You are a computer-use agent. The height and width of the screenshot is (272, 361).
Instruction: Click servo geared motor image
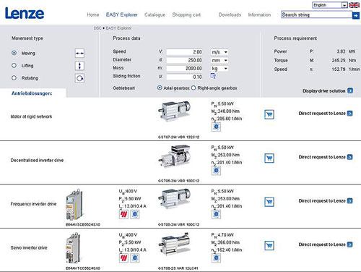175,244
